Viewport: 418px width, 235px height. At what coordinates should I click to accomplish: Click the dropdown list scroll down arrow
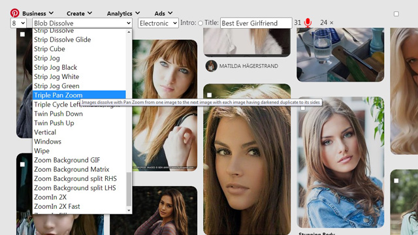(x=129, y=210)
